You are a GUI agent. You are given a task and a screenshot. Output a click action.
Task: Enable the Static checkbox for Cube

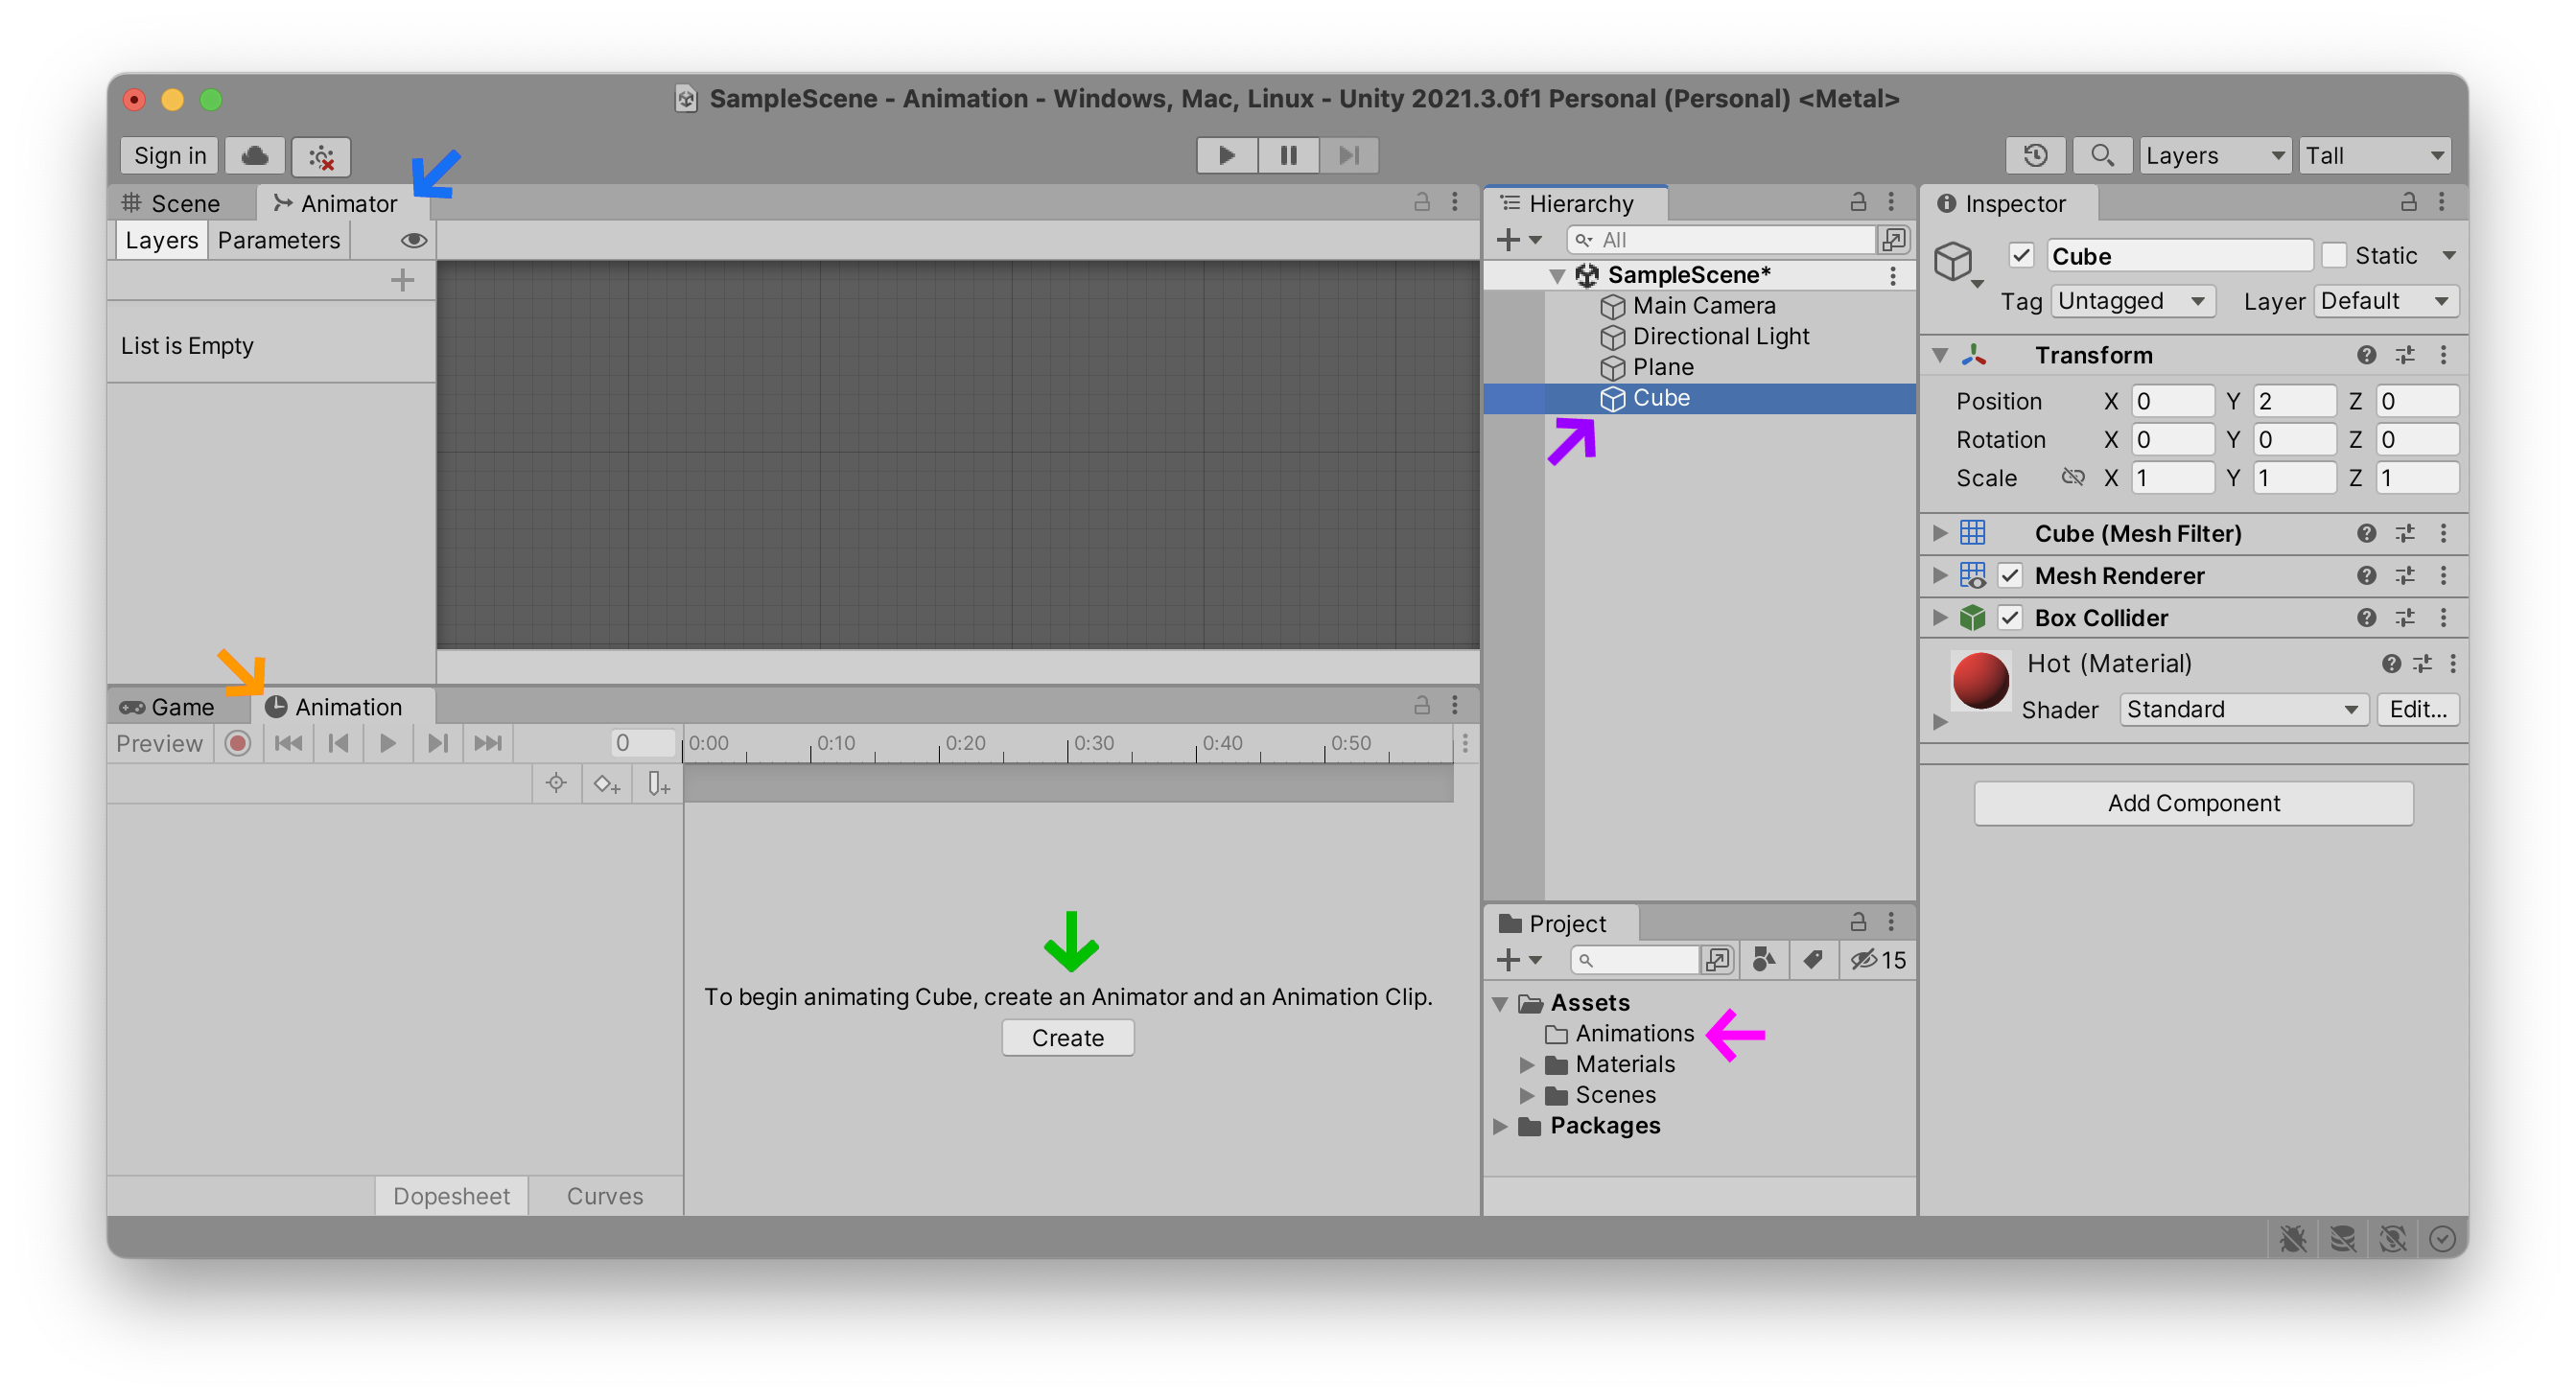[2334, 255]
